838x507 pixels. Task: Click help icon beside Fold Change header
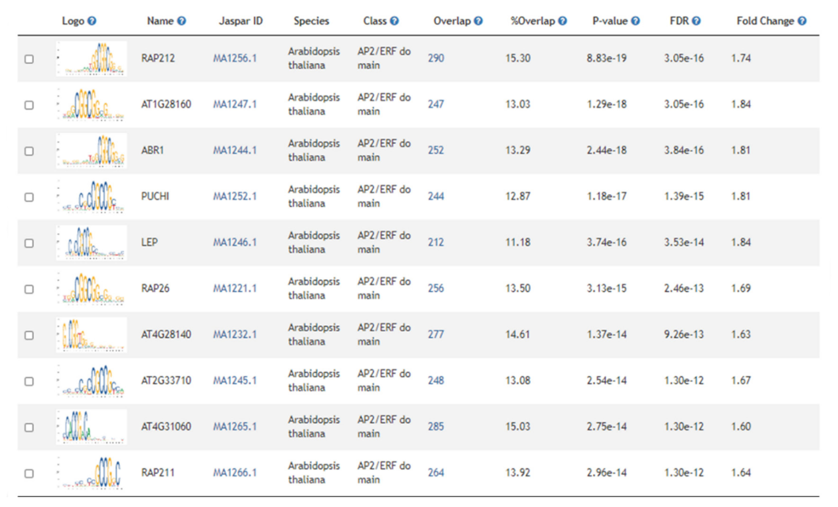point(802,21)
